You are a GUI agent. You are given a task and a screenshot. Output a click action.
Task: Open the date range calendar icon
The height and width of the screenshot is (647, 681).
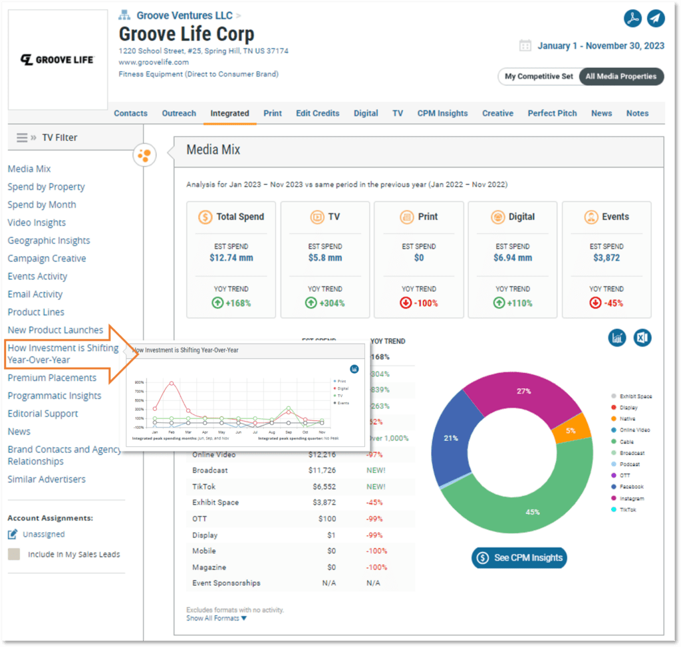525,46
